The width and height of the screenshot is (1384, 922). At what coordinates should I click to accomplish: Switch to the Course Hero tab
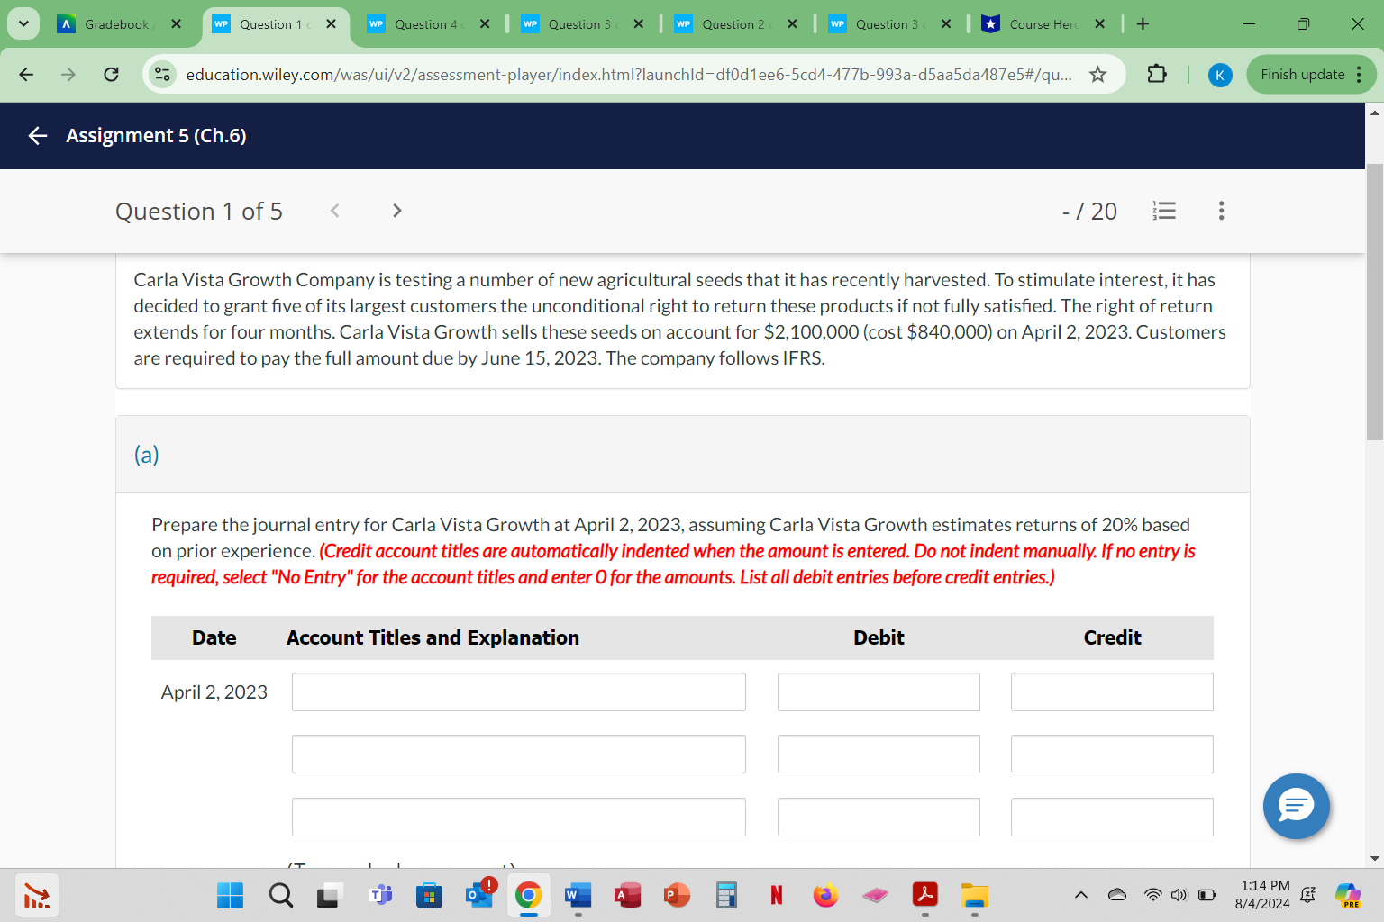click(x=1041, y=24)
